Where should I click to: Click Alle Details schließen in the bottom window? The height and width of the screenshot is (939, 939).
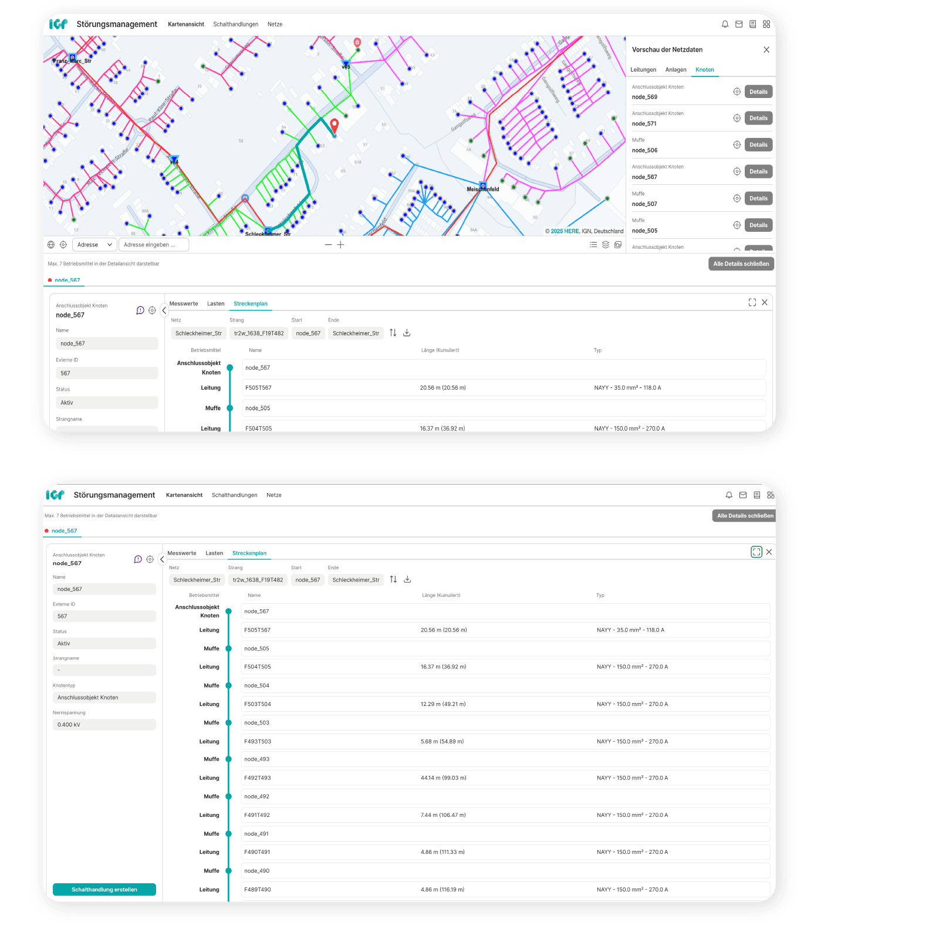(x=744, y=516)
